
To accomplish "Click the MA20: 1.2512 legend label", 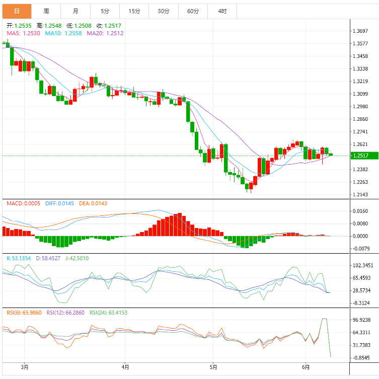I will [105, 33].
